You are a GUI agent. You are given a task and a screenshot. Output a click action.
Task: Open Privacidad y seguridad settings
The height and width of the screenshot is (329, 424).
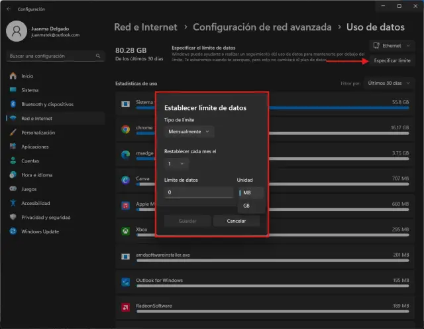[47, 217]
